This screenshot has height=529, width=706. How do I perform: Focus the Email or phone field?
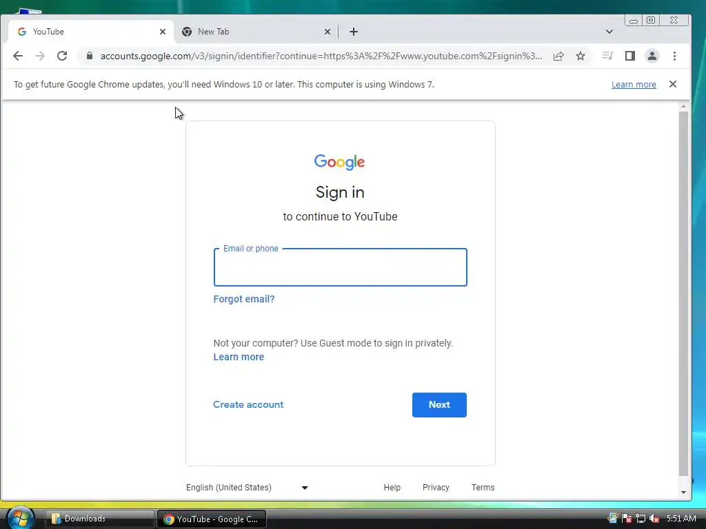(341, 267)
